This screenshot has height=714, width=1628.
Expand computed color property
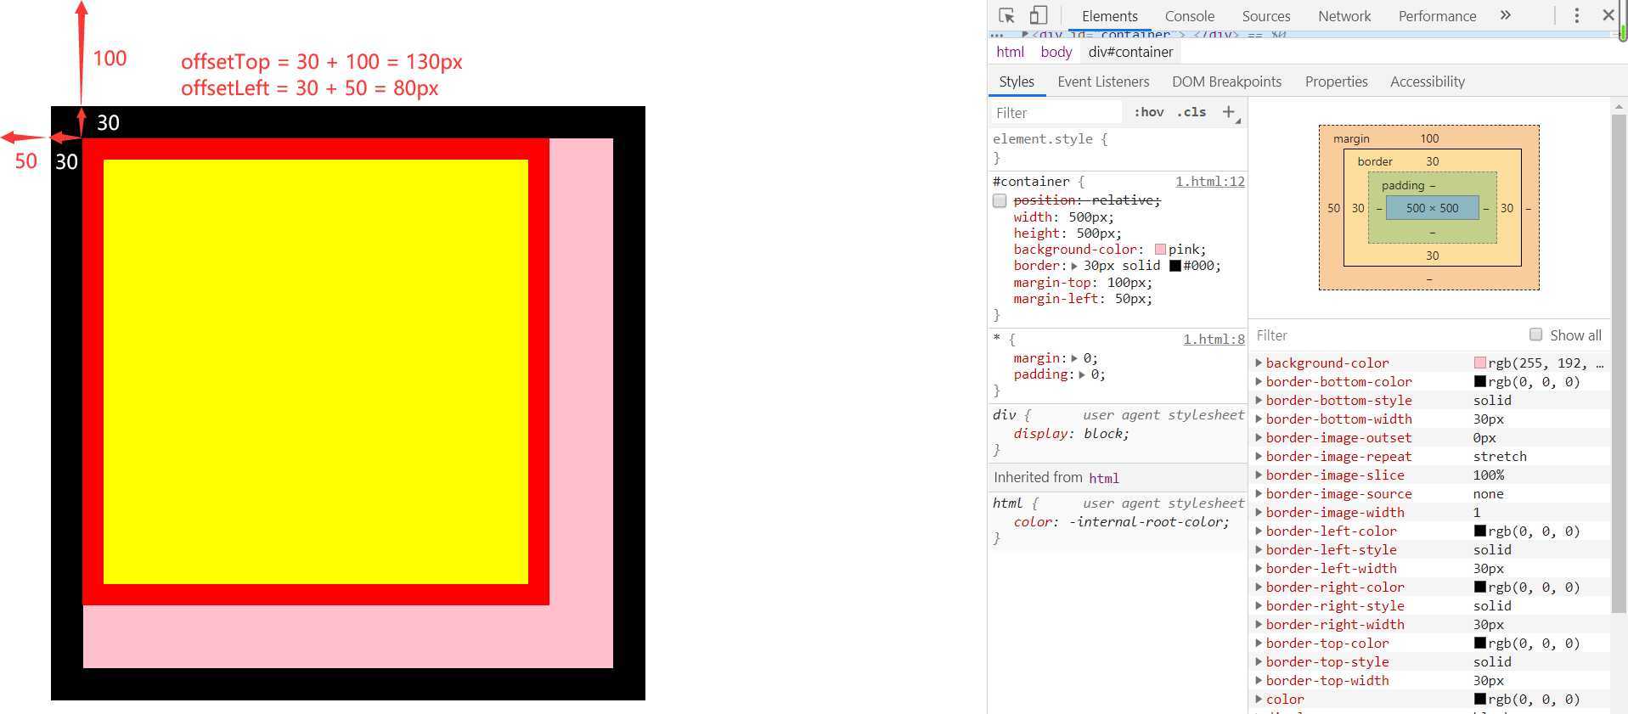(x=1259, y=699)
